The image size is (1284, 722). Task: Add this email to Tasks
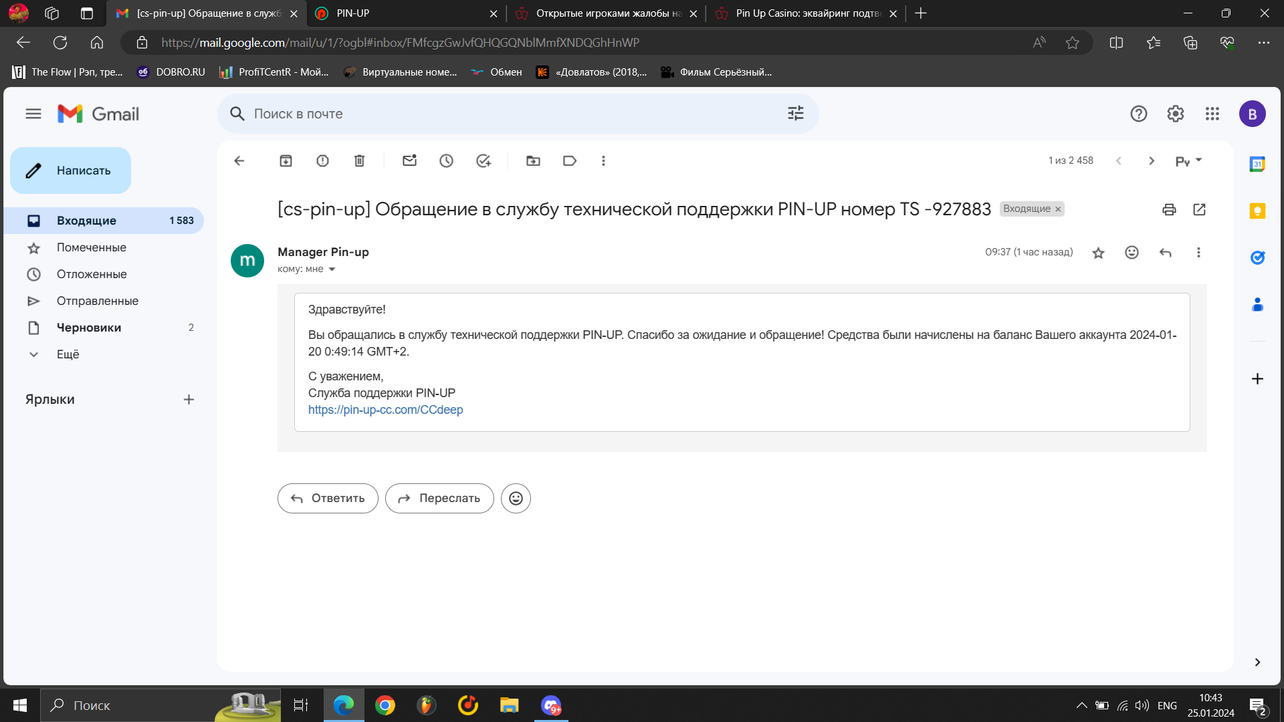click(x=483, y=161)
